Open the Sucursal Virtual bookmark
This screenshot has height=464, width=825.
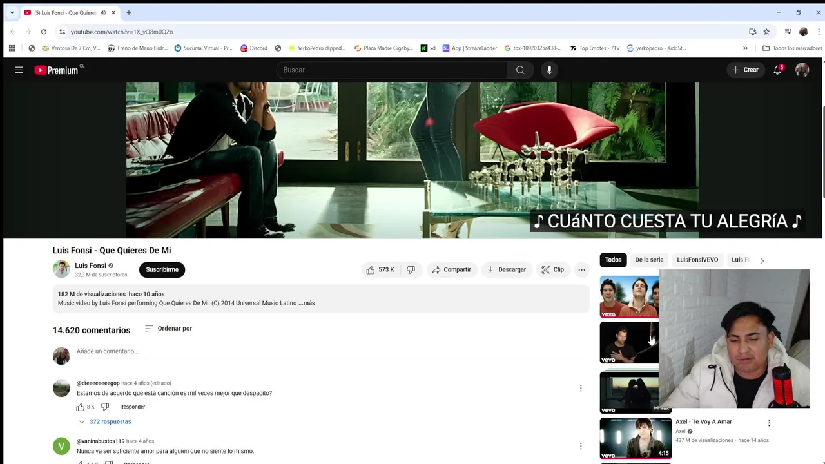(203, 48)
